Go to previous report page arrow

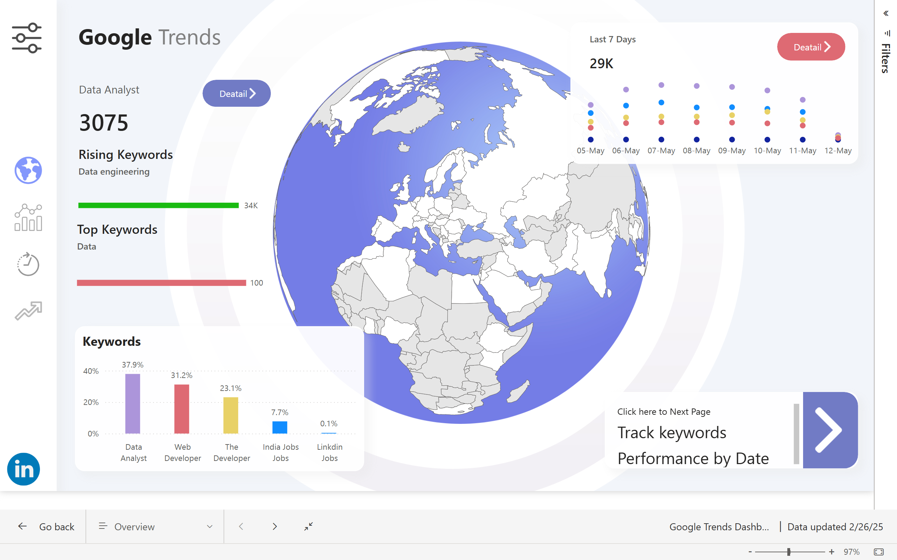click(x=241, y=526)
